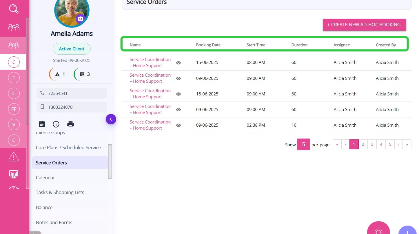Screen dimensions: 419x234
Task: Open the dashboard monitor icon in sidebar
Action: coord(14,174)
